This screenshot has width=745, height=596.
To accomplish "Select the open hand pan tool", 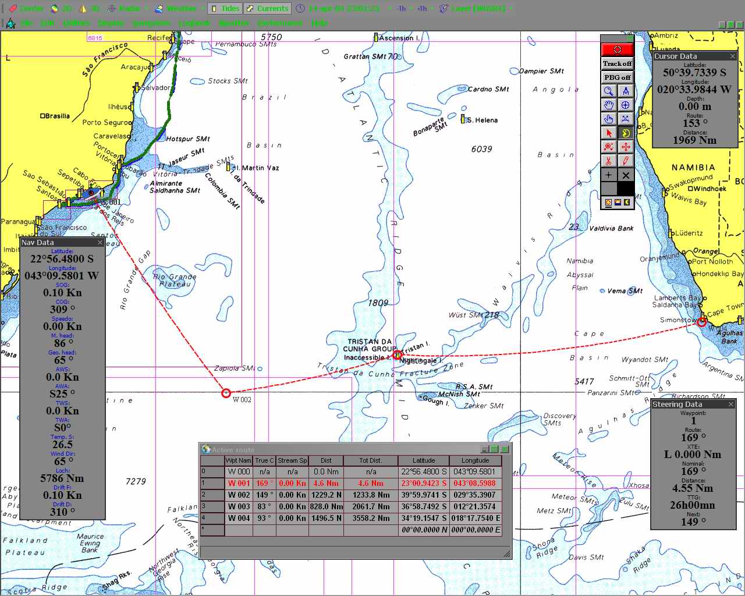I will [x=609, y=105].
